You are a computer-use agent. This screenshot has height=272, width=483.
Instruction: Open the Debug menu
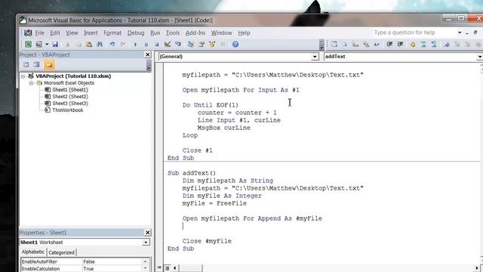tap(136, 32)
